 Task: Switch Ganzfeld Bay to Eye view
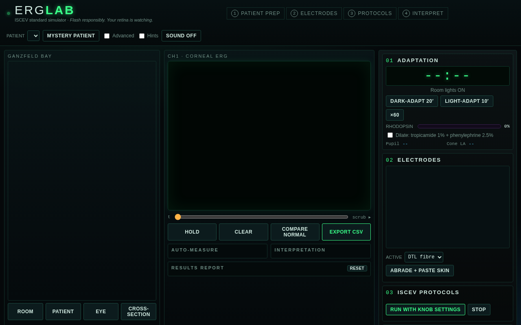click(x=101, y=312)
